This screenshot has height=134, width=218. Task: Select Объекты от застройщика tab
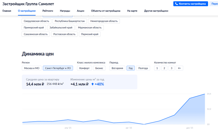coord(106,11)
